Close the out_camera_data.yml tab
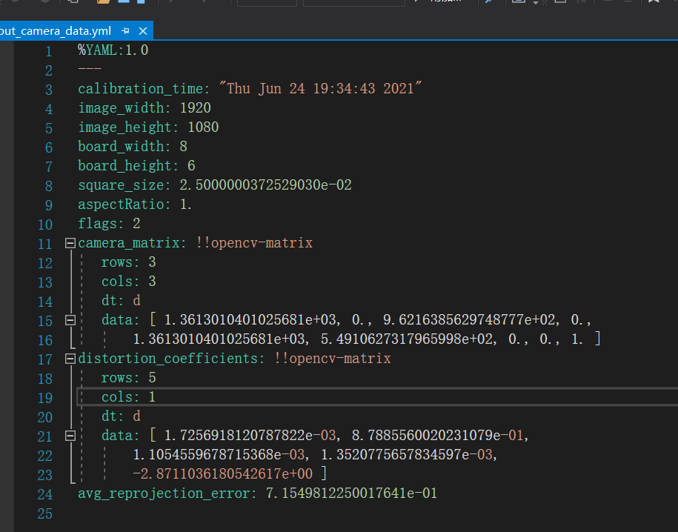The height and width of the screenshot is (532, 678). pyautogui.click(x=142, y=30)
